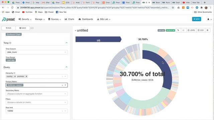Collapse the Time section
Screen dimensions: 214x120
67,43
